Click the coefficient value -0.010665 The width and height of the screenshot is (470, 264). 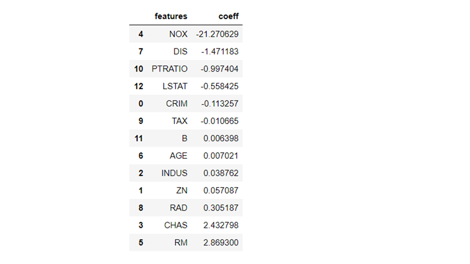click(x=220, y=121)
